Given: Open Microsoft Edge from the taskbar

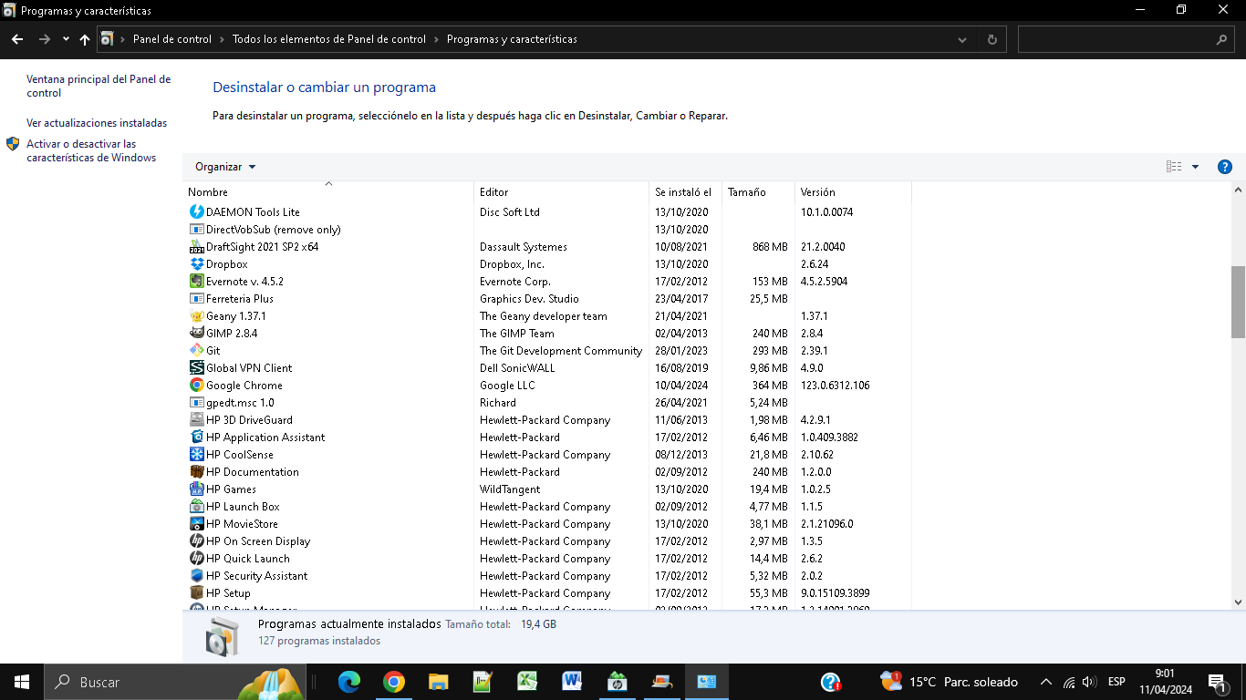Looking at the screenshot, I should [349, 682].
